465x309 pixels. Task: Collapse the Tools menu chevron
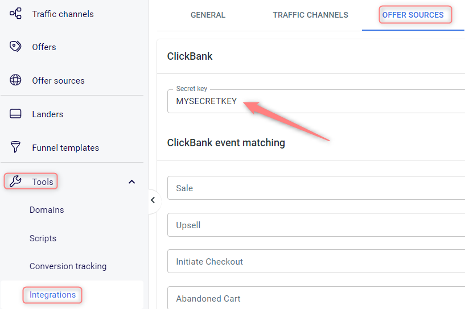tap(131, 182)
